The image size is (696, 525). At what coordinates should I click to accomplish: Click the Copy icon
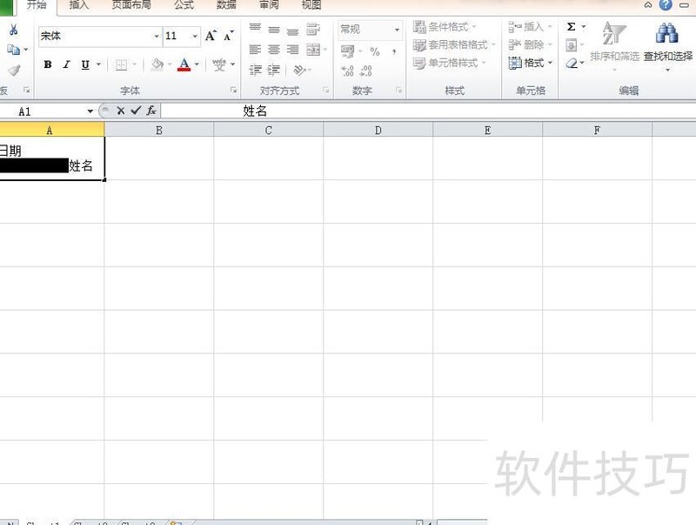point(13,50)
